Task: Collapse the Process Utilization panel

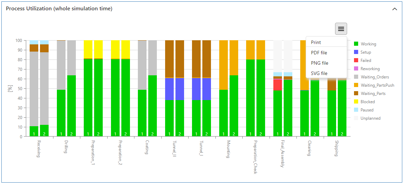Action: 395,9
